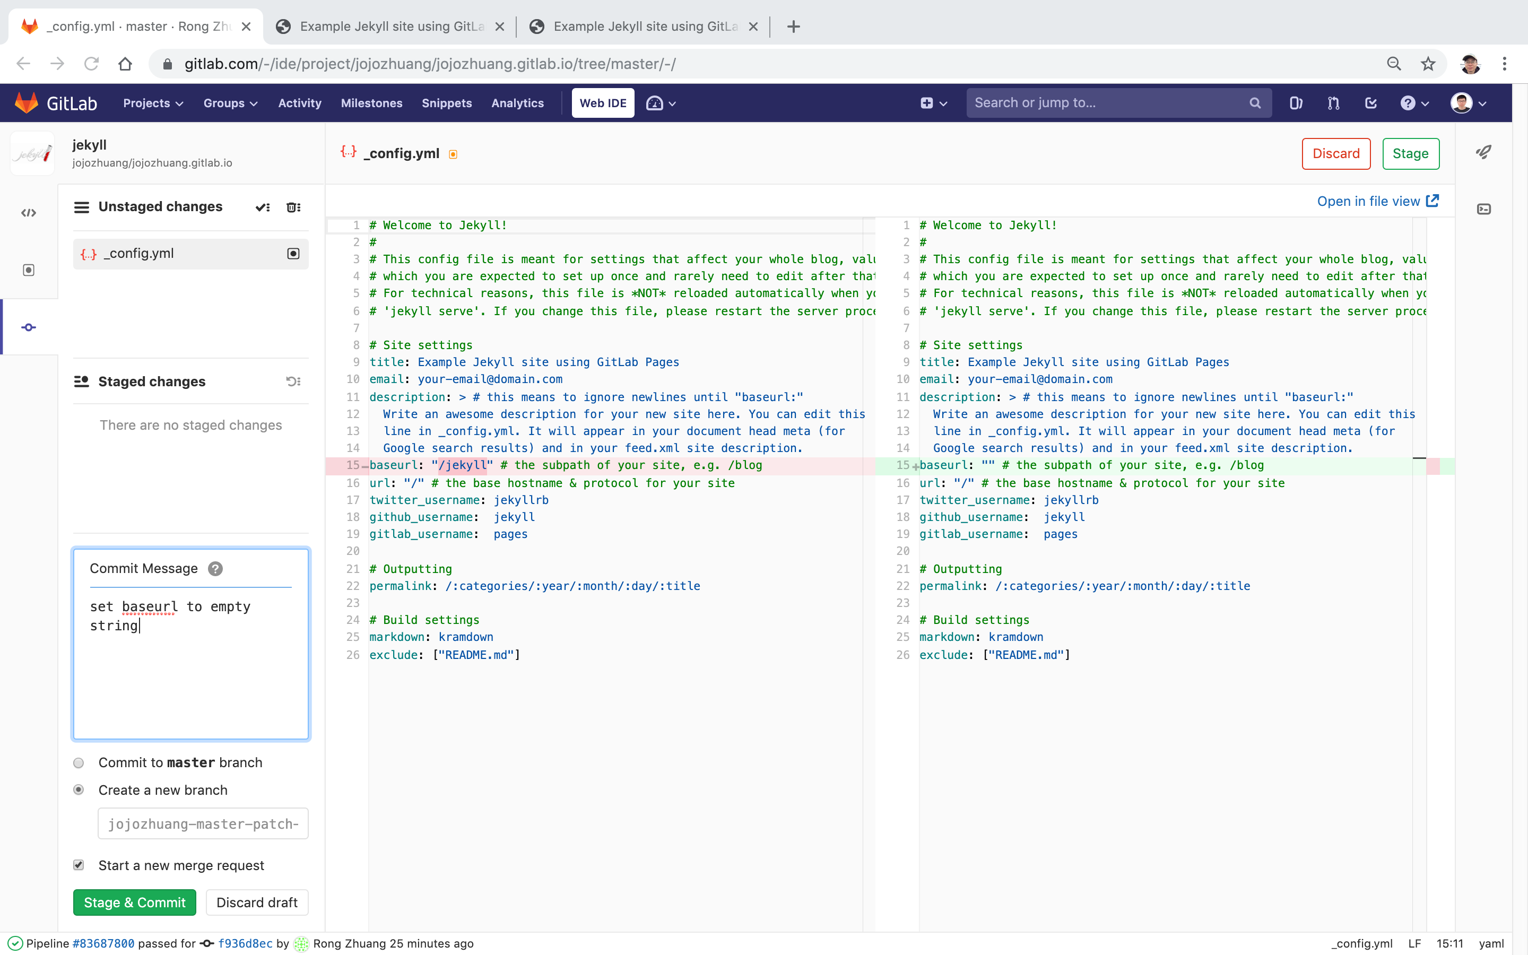This screenshot has width=1528, height=955.
Task: Click the pipeline passed status icon
Action: coord(15,943)
